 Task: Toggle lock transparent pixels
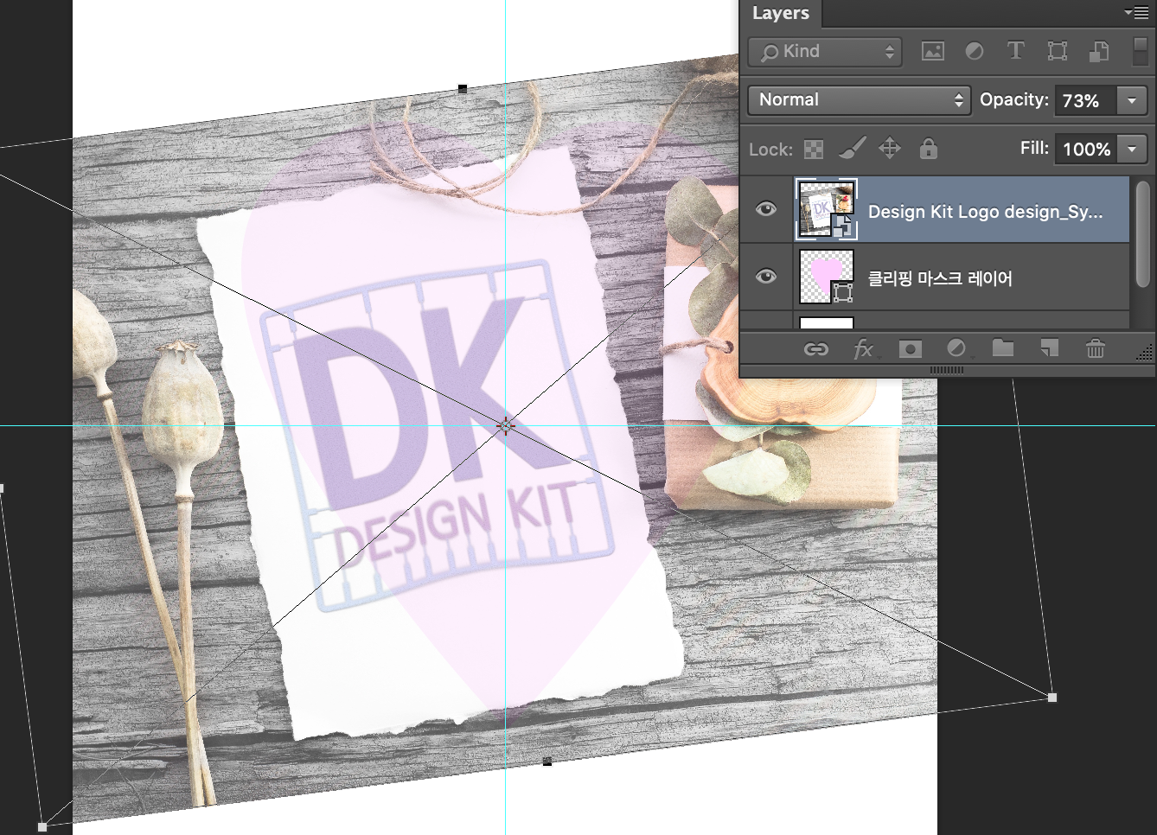point(814,150)
